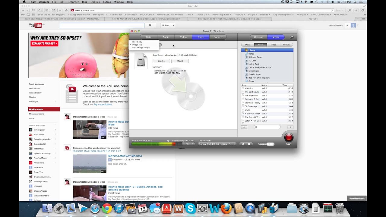Select Disc Copy option in popup

[137, 42]
